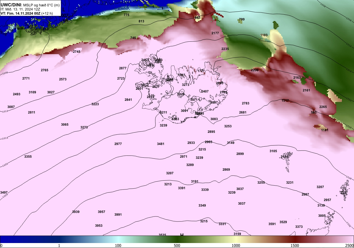The height and width of the screenshot is (248, 354).
Task: Click the height value 2177
Action: point(215,33)
